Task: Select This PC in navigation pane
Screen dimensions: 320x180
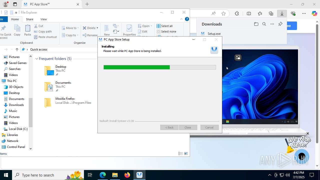Action: tap(9, 81)
